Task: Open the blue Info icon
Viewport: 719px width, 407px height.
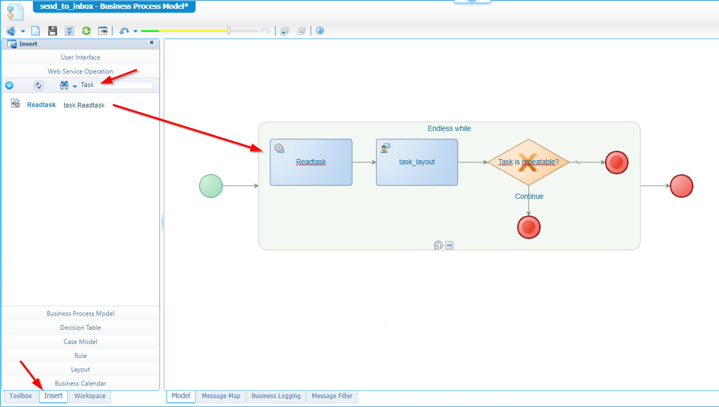Action: pos(320,31)
